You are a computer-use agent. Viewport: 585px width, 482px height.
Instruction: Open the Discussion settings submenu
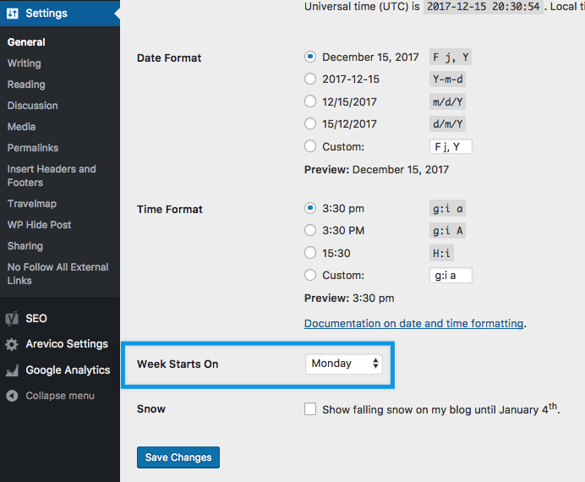point(32,106)
